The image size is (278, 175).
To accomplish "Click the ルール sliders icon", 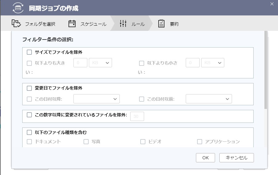I will (x=123, y=23).
